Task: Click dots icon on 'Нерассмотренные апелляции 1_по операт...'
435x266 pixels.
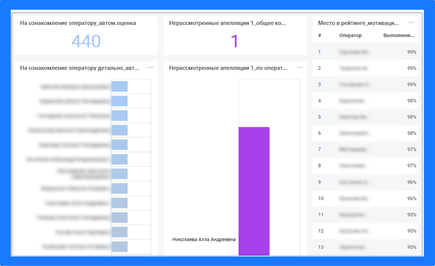Action: [299, 67]
